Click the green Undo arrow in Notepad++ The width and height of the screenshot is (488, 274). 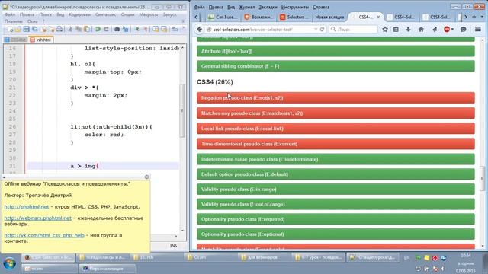tap(98, 29)
